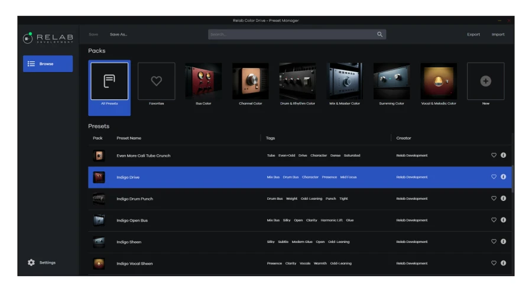Click pack icon of Indigo Vocal Sheen row

[99, 264]
